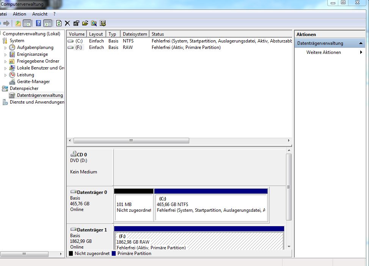Click the Refresh toolbar icon

coord(59,23)
